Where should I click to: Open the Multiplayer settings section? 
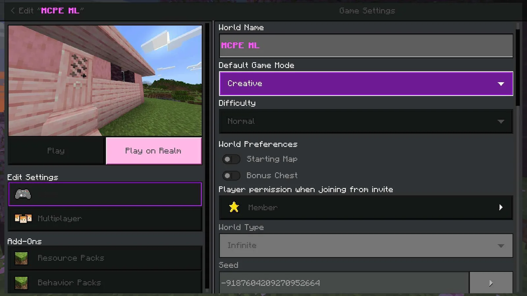[105, 218]
